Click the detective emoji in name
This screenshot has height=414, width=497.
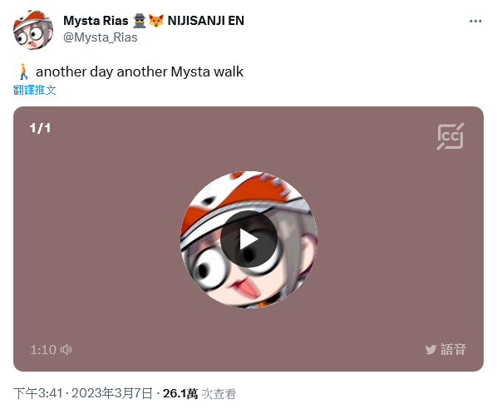pyautogui.click(x=139, y=21)
